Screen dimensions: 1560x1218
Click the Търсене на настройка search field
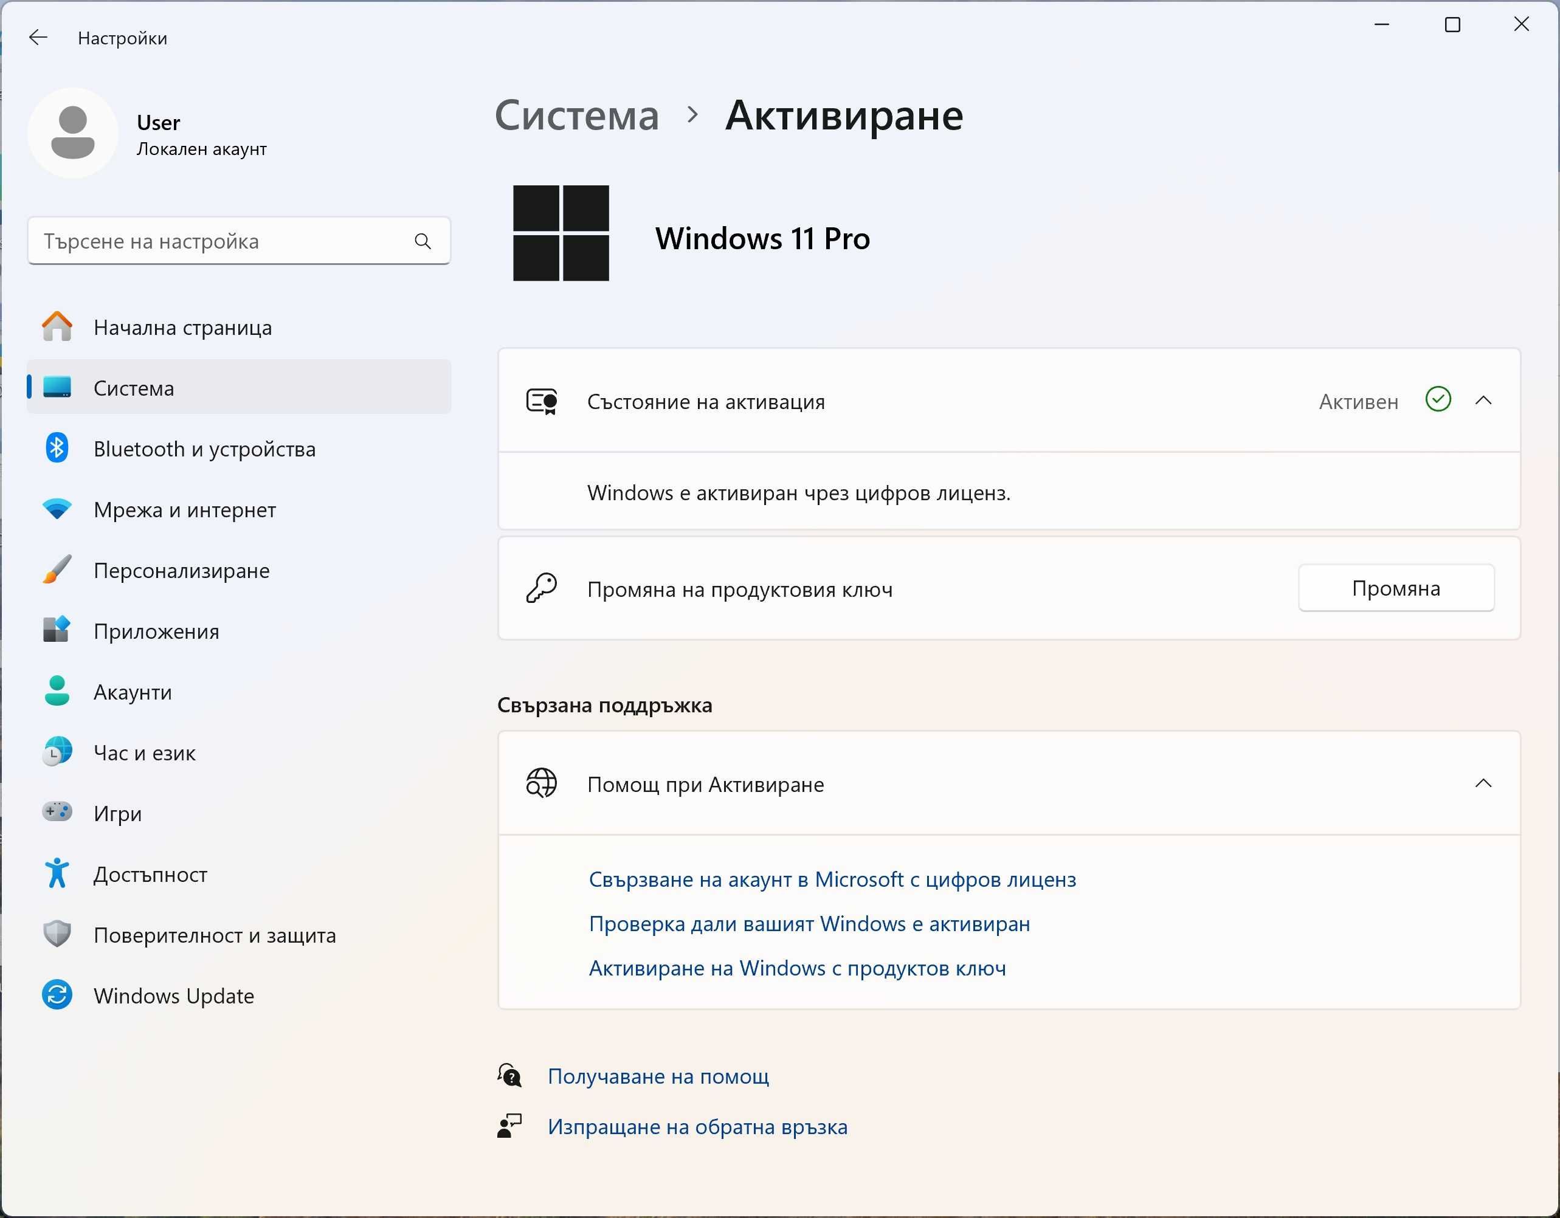pos(240,241)
